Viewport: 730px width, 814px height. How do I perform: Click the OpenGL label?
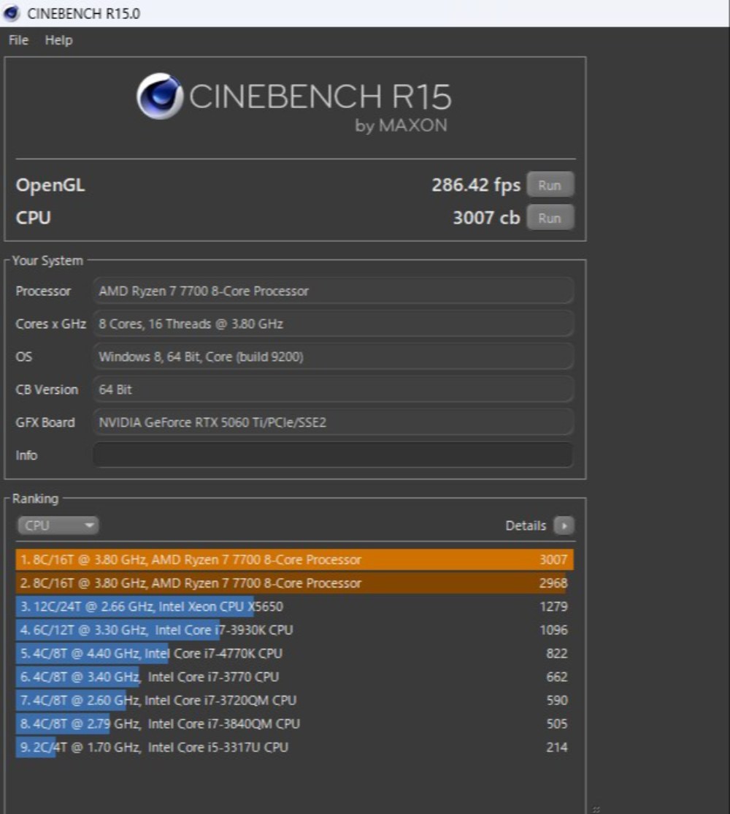coord(50,186)
